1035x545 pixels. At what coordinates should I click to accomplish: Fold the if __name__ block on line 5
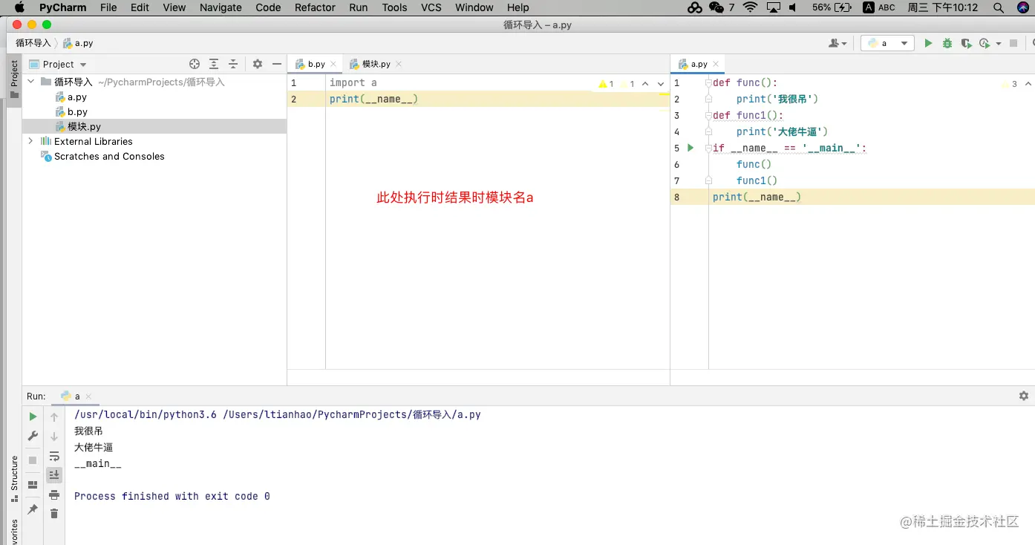(709, 148)
